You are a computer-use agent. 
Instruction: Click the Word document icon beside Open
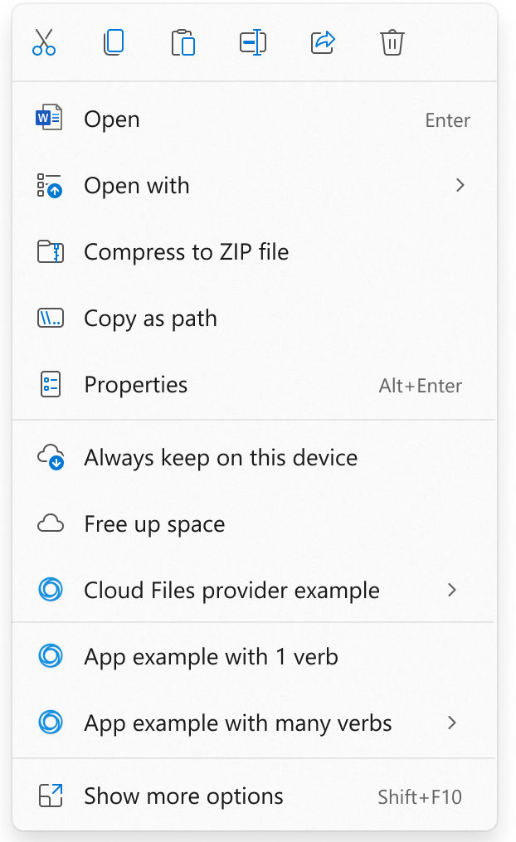tap(49, 119)
